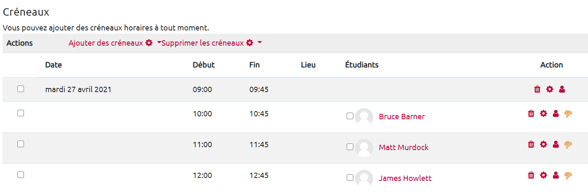
Task: Click thumbs-down icon for Matt Murdock
Action: (x=568, y=145)
